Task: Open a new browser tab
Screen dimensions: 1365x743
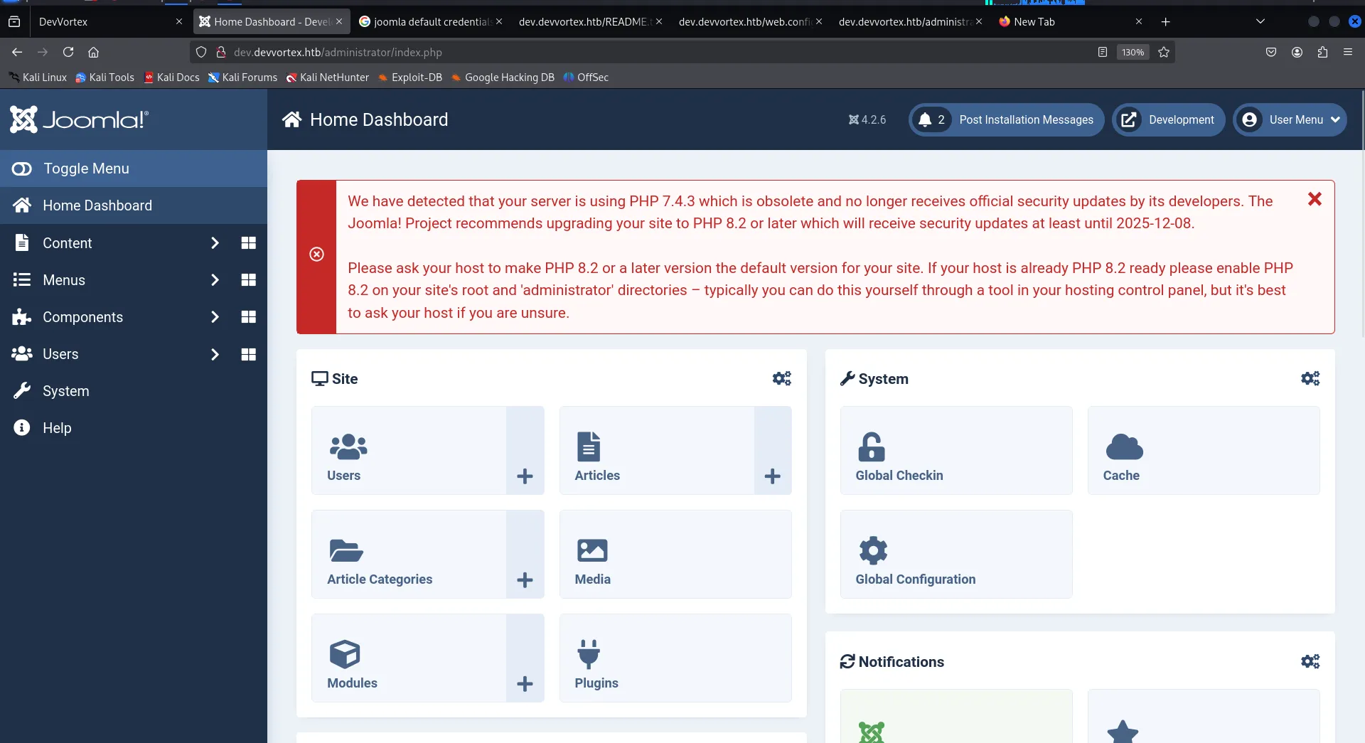Action: point(1165,21)
